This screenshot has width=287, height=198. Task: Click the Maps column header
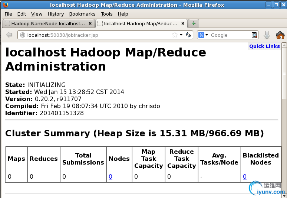pos(16,159)
